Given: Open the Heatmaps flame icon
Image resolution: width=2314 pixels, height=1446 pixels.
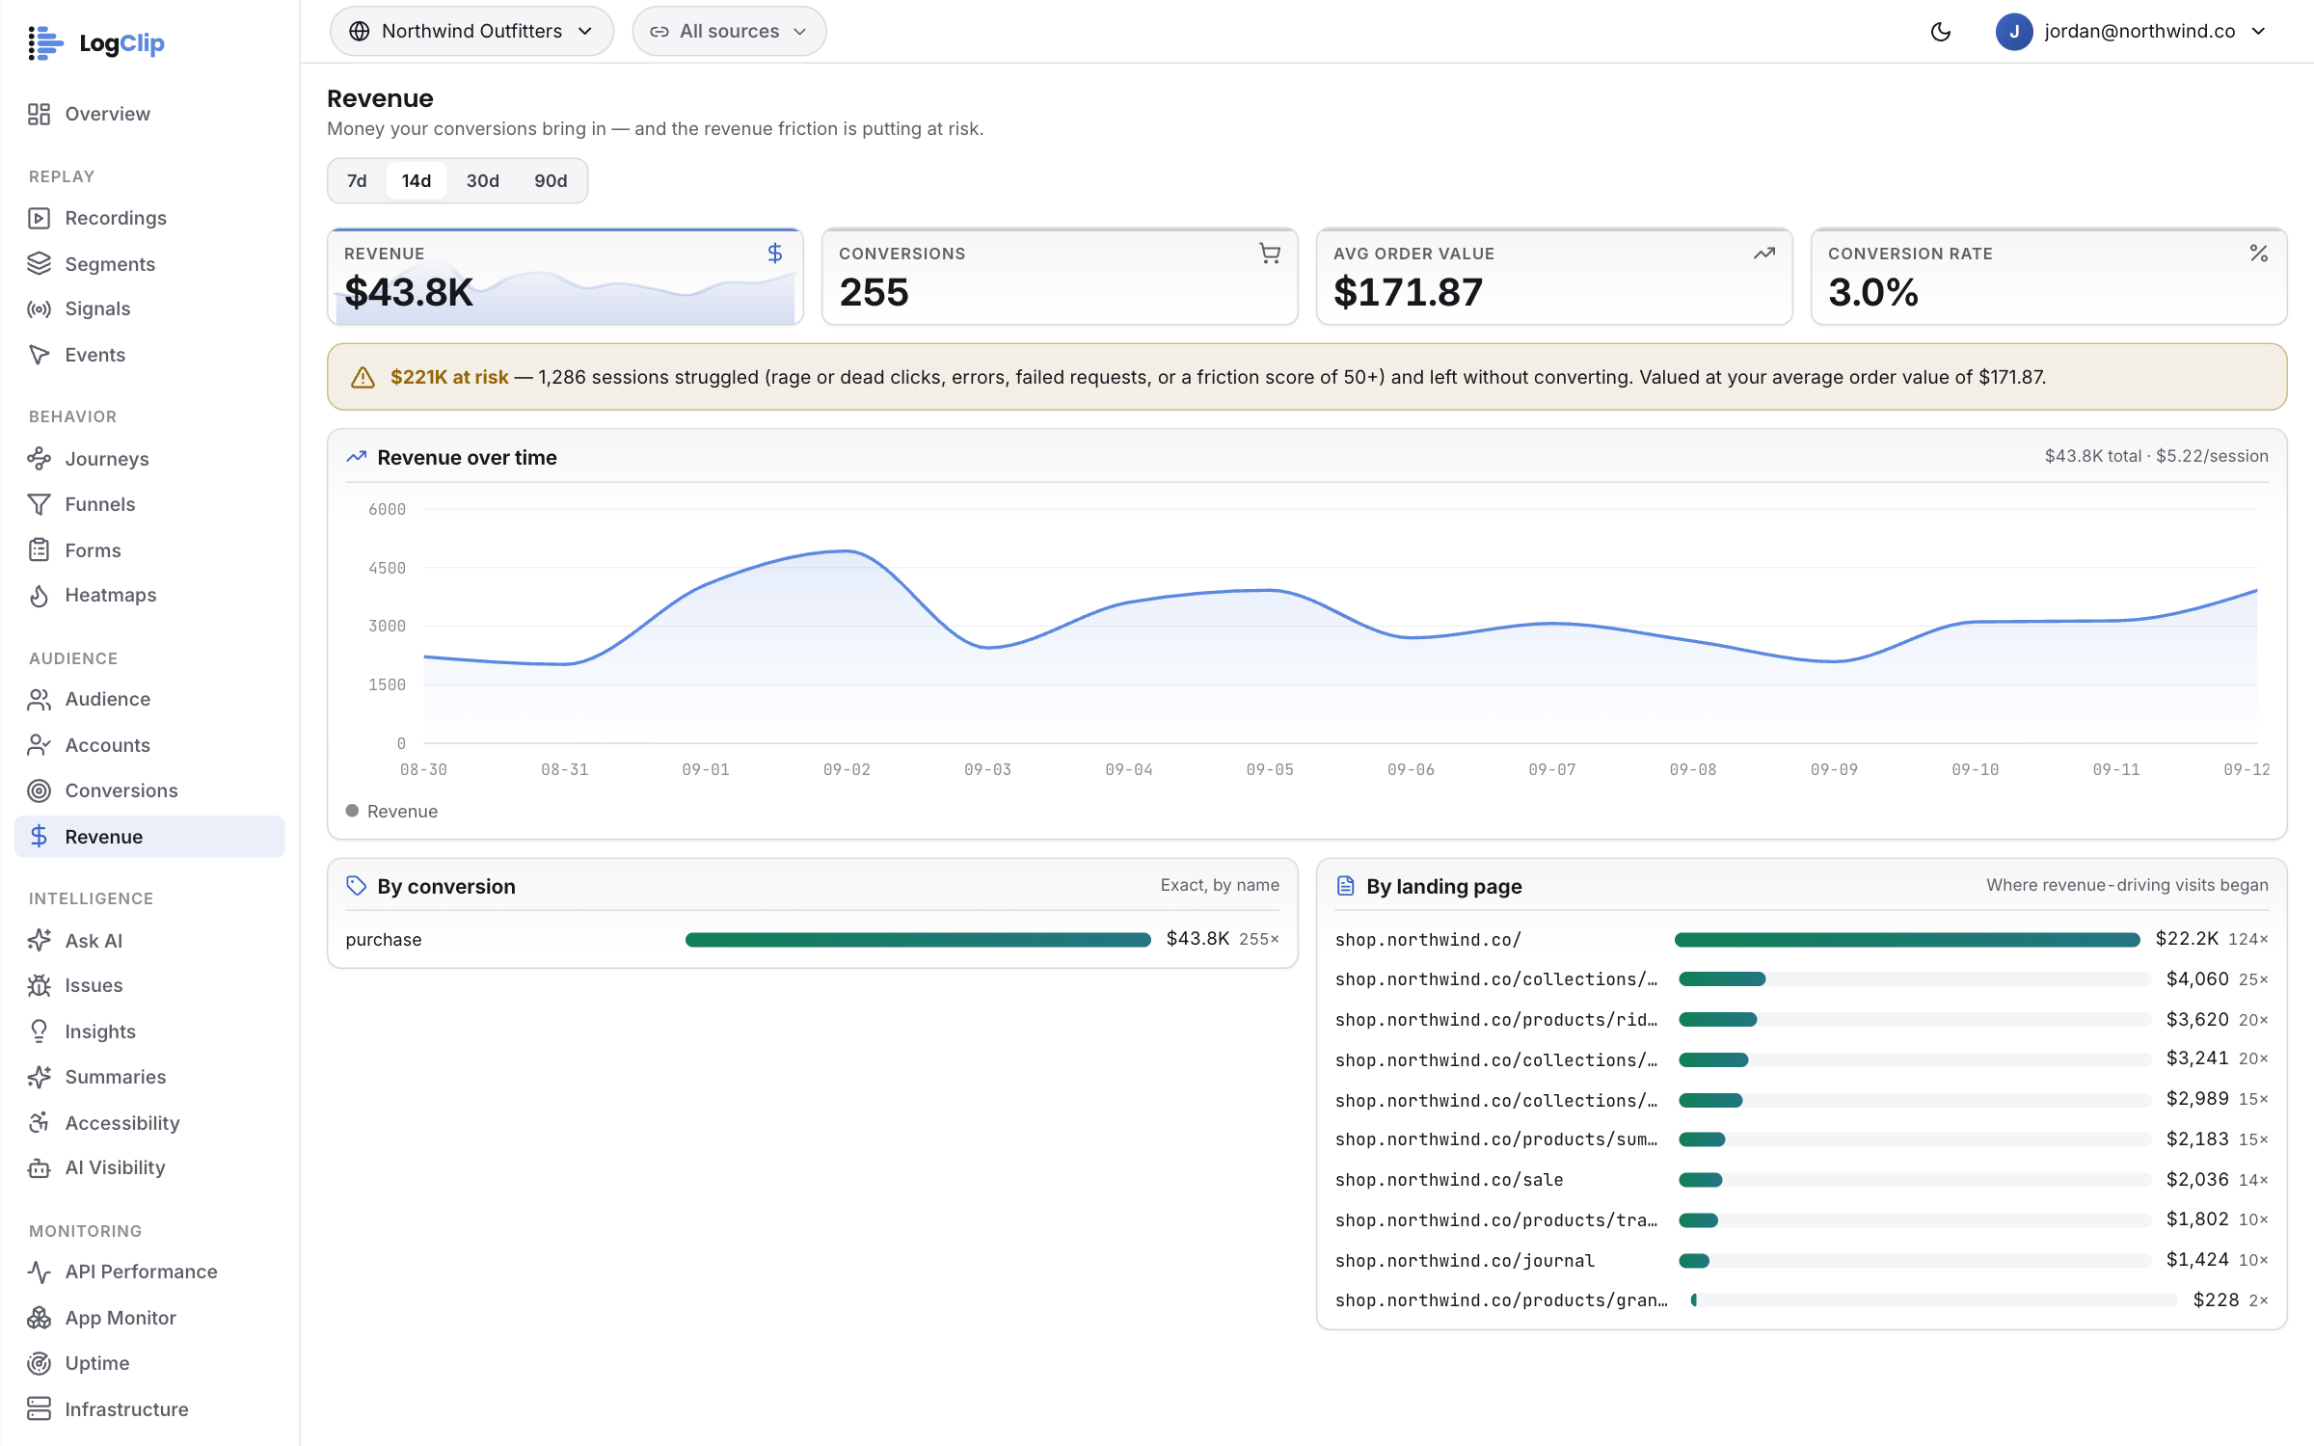Looking at the screenshot, I should pos(39,596).
